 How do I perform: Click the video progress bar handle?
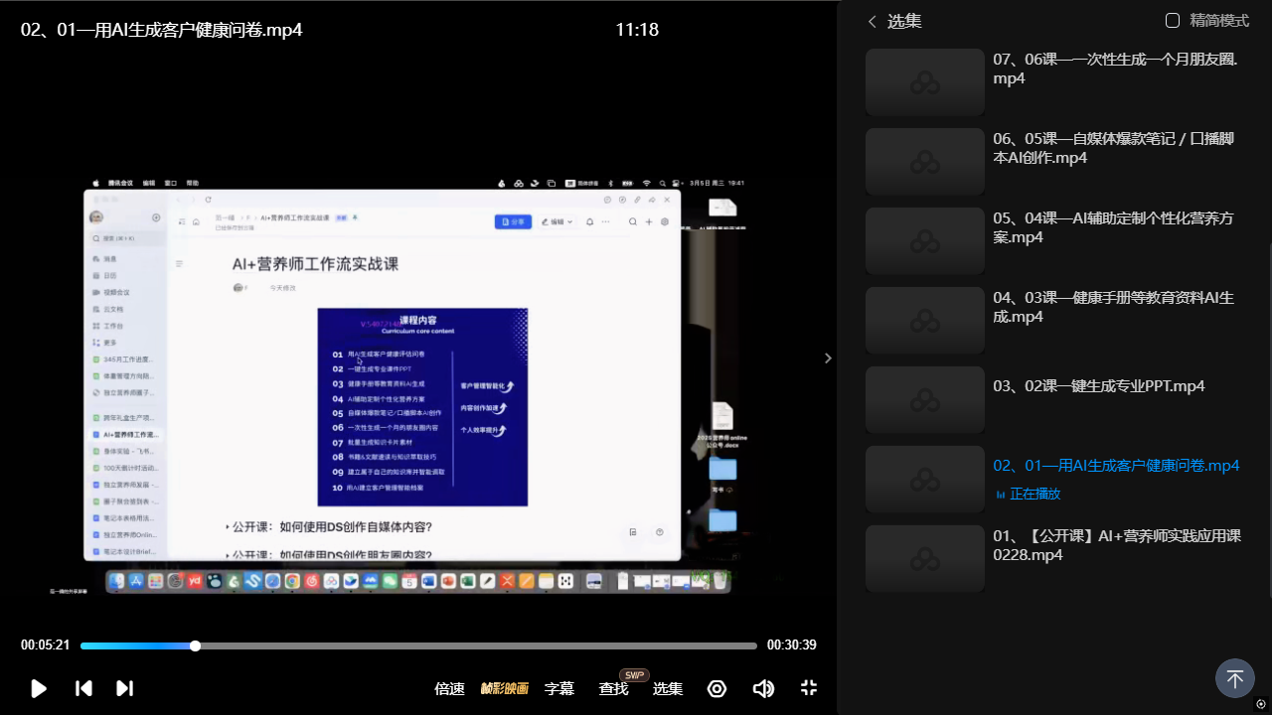tap(195, 645)
